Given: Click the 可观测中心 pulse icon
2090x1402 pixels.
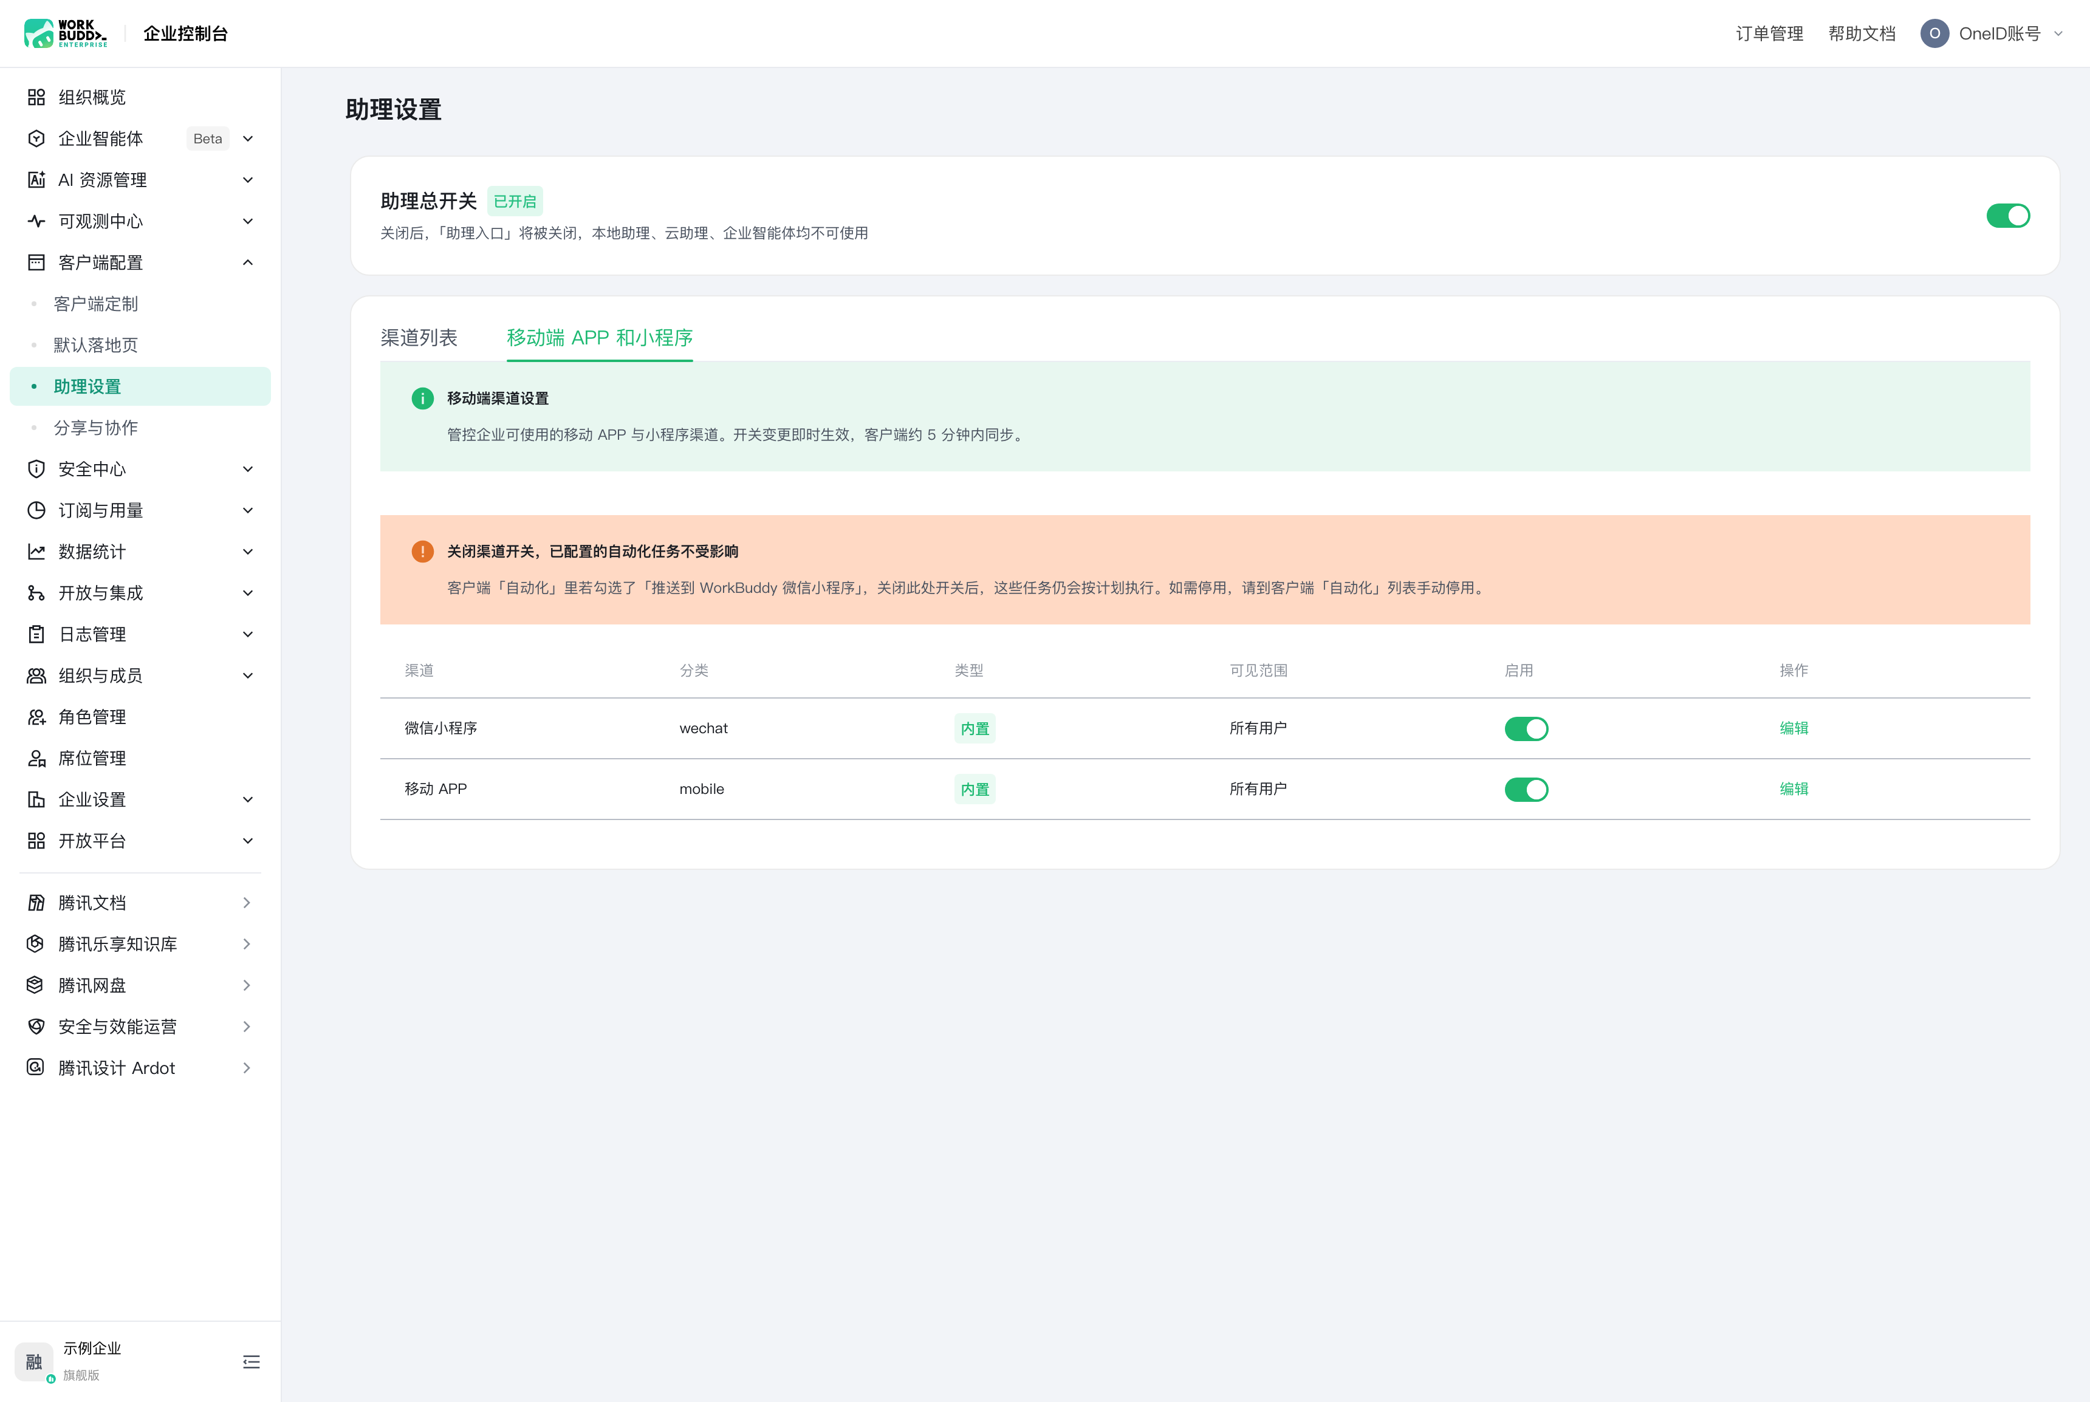Looking at the screenshot, I should click(x=36, y=221).
